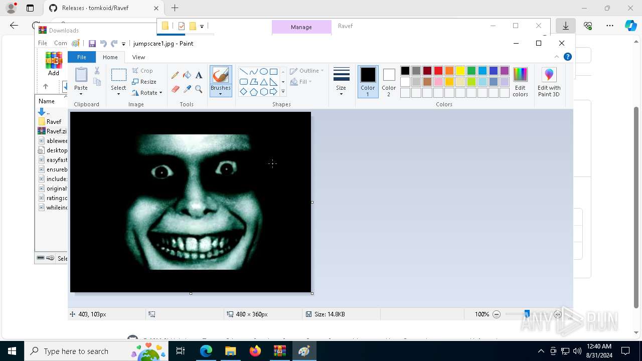Choose the Right triangle shape
Image resolution: width=642 pixels, height=361 pixels.
click(273, 82)
